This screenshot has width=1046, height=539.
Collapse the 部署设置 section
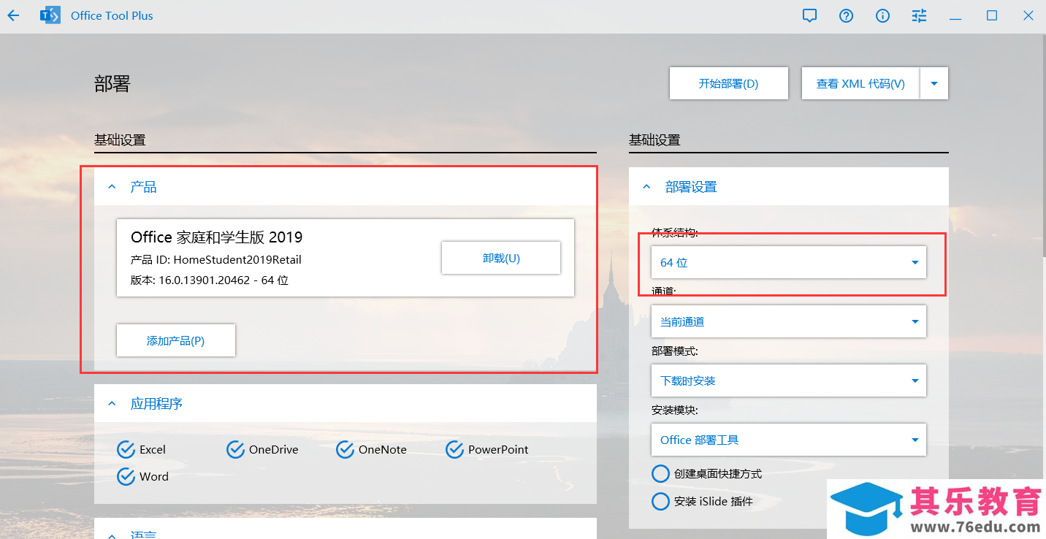point(646,187)
